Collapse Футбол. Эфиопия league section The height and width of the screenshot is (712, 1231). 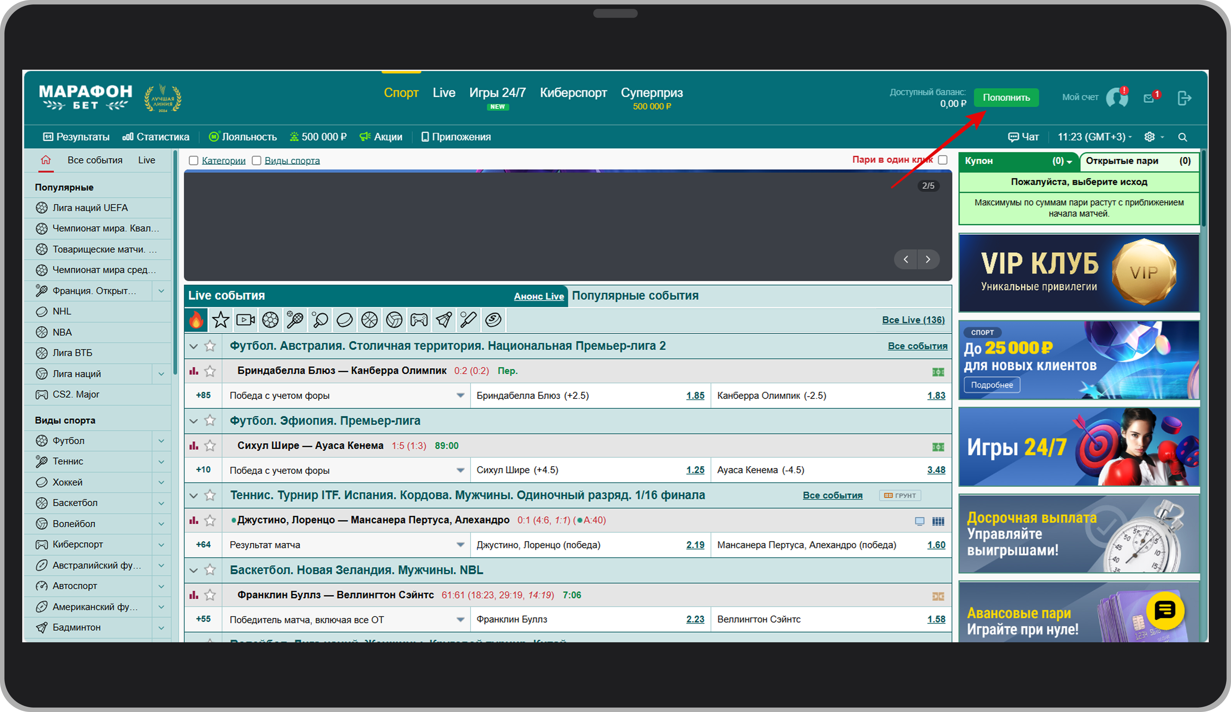pyautogui.click(x=194, y=421)
